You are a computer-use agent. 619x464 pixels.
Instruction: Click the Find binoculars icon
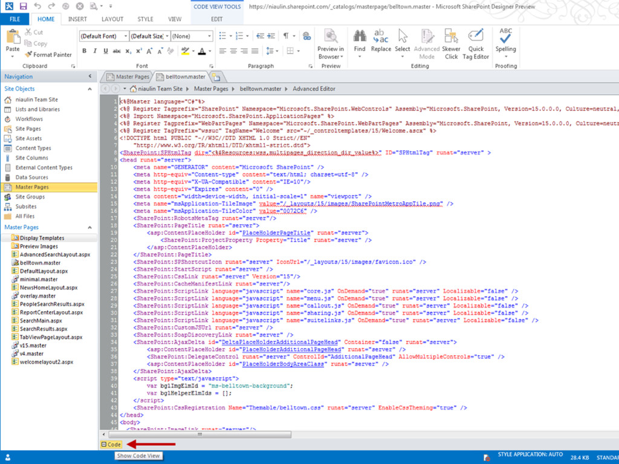coord(360,36)
